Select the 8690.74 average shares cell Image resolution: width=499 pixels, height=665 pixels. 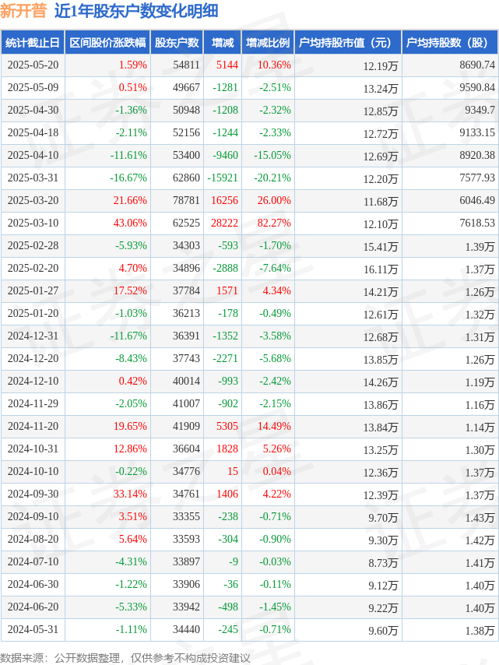click(x=477, y=65)
